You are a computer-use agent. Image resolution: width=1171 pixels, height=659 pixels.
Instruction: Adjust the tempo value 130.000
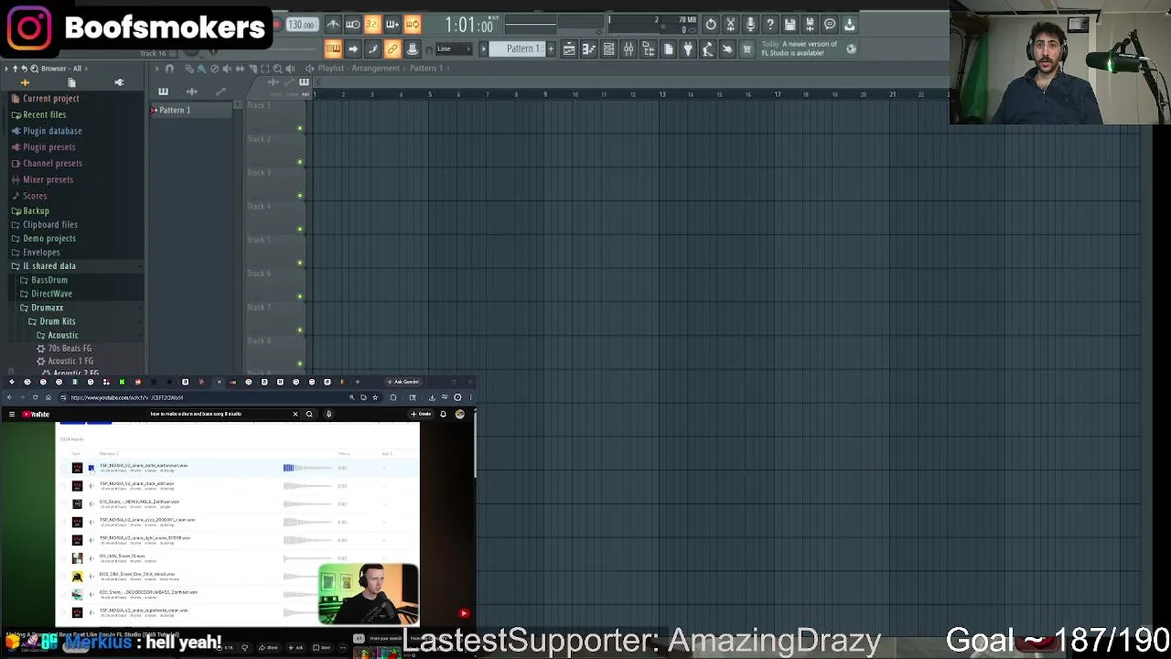point(301,25)
